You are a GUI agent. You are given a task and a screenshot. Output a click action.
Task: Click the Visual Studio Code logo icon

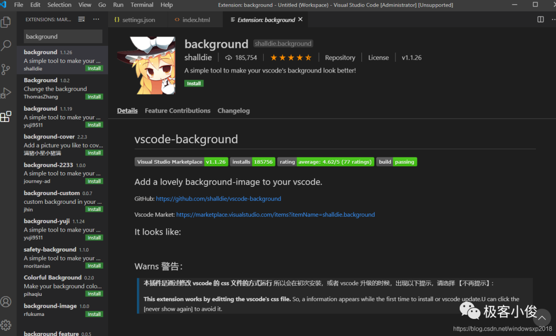[x=4, y=5]
